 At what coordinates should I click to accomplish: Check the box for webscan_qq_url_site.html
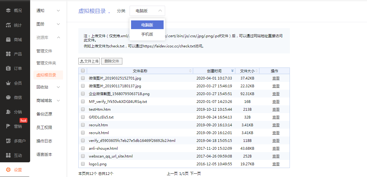pos(83,156)
